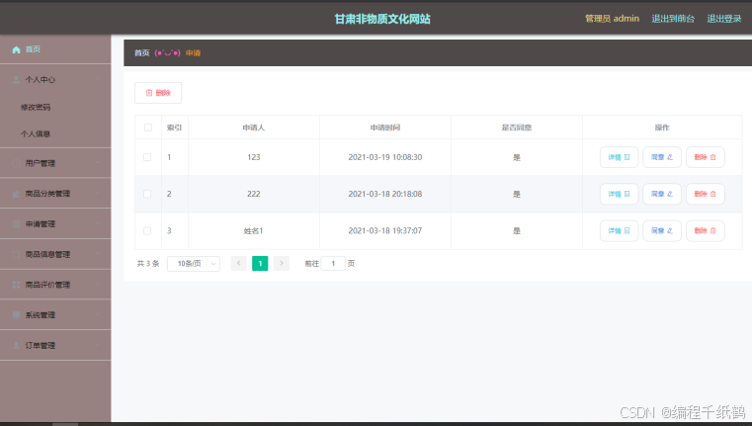
Task: Tick the select-all checkbox in the table header
Action: [x=148, y=128]
